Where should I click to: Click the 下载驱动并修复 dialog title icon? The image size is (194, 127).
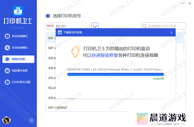pyautogui.click(x=60, y=33)
